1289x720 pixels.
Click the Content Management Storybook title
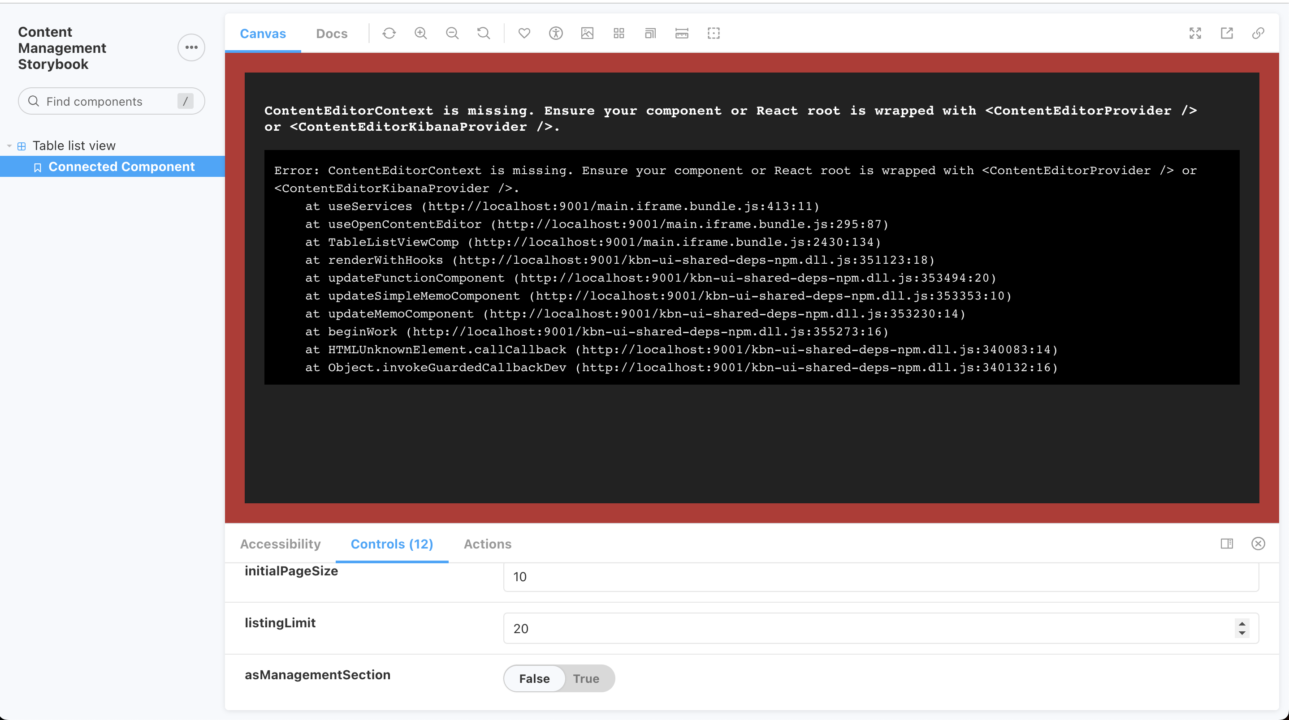62,48
